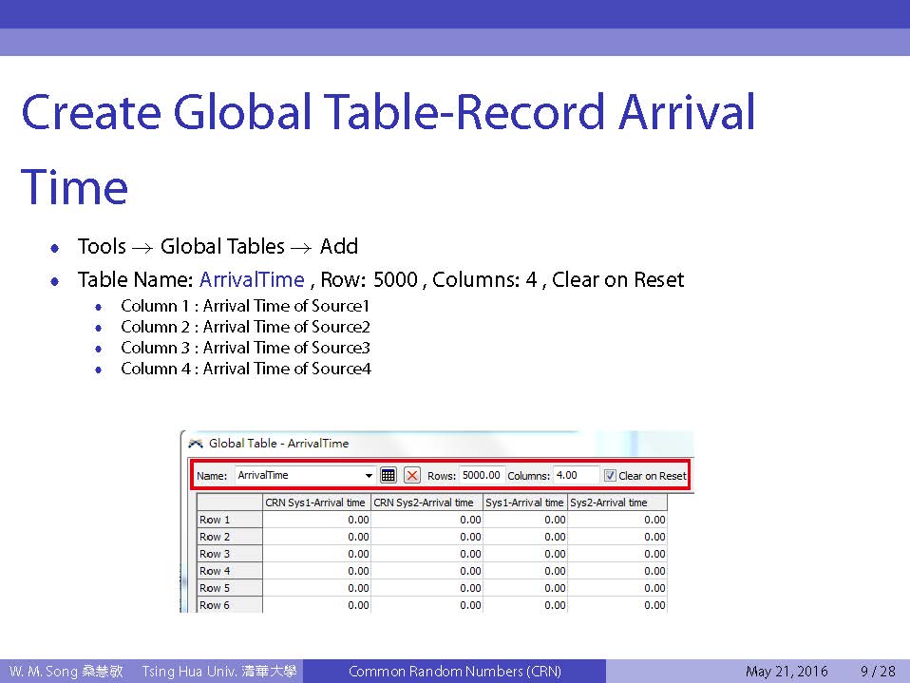Image resolution: width=910 pixels, height=683 pixels.
Task: Select the Sys2-Arrival time column header
Action: [607, 503]
